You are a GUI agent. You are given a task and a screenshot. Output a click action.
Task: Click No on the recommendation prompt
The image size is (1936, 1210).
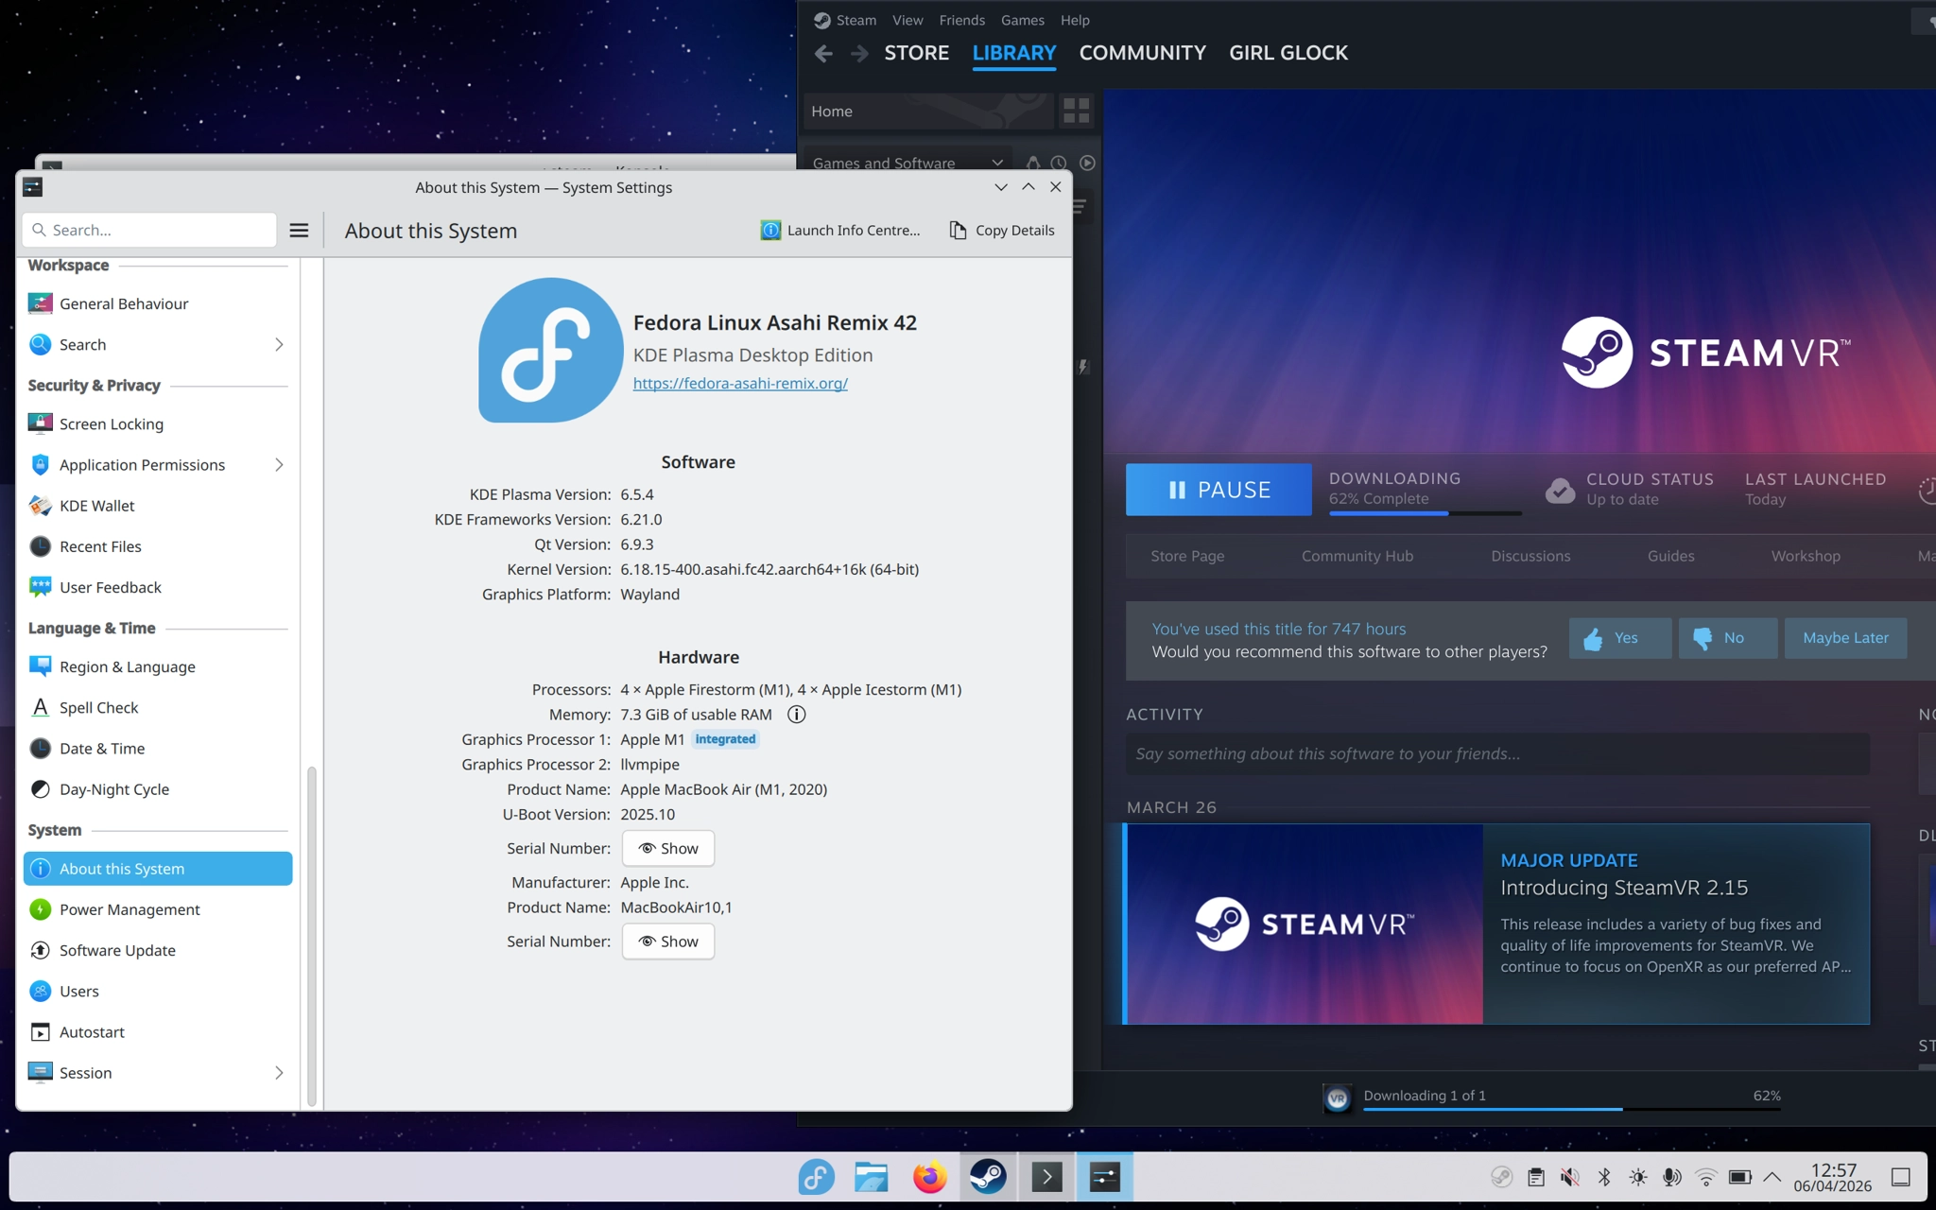[x=1728, y=638]
